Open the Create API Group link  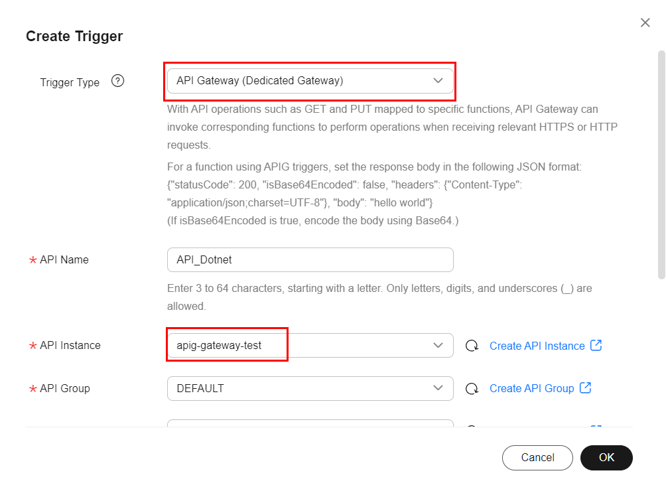531,388
